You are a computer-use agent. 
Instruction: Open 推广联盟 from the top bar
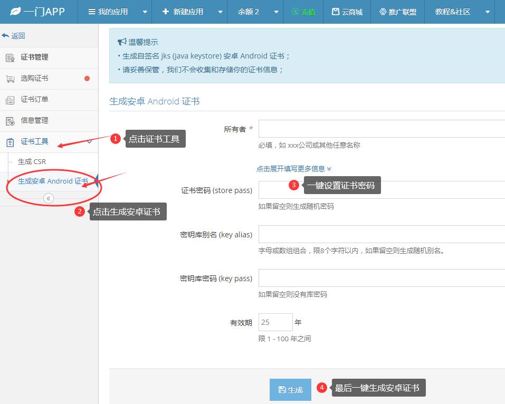click(398, 12)
